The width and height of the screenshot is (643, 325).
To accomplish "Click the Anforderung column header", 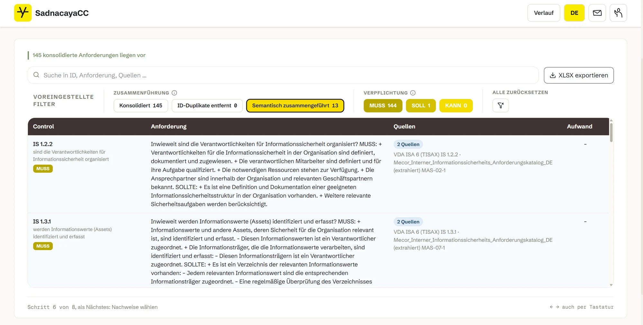I will [x=168, y=126].
